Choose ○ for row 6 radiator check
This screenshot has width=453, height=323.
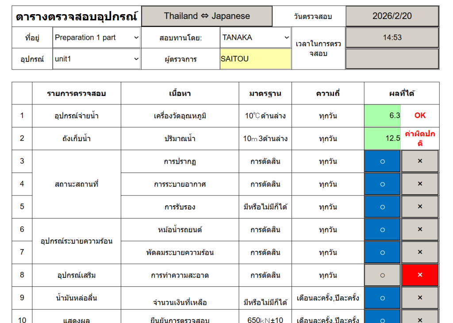point(382,230)
